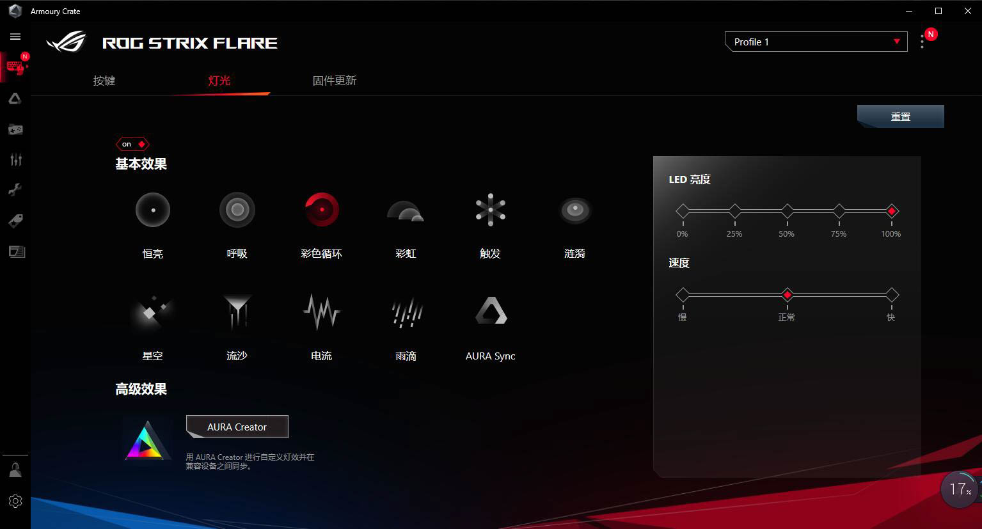Toggle the lighting on switch
Screen dimensions: 982x529
click(132, 144)
